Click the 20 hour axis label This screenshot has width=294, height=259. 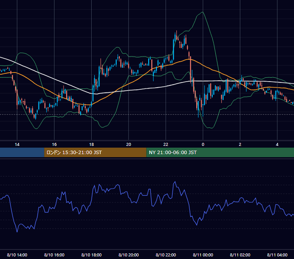[x=128, y=145]
